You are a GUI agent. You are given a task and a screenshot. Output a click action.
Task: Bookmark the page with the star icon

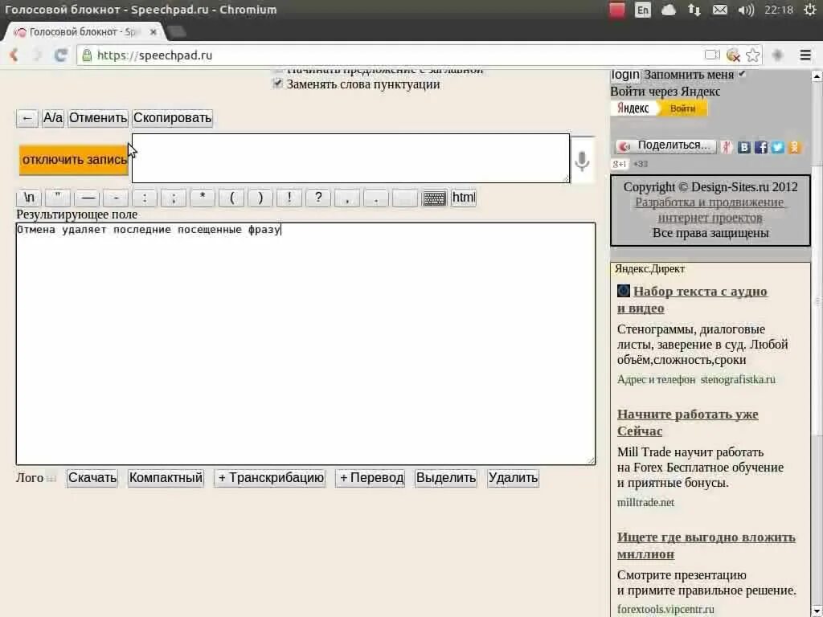coord(752,55)
